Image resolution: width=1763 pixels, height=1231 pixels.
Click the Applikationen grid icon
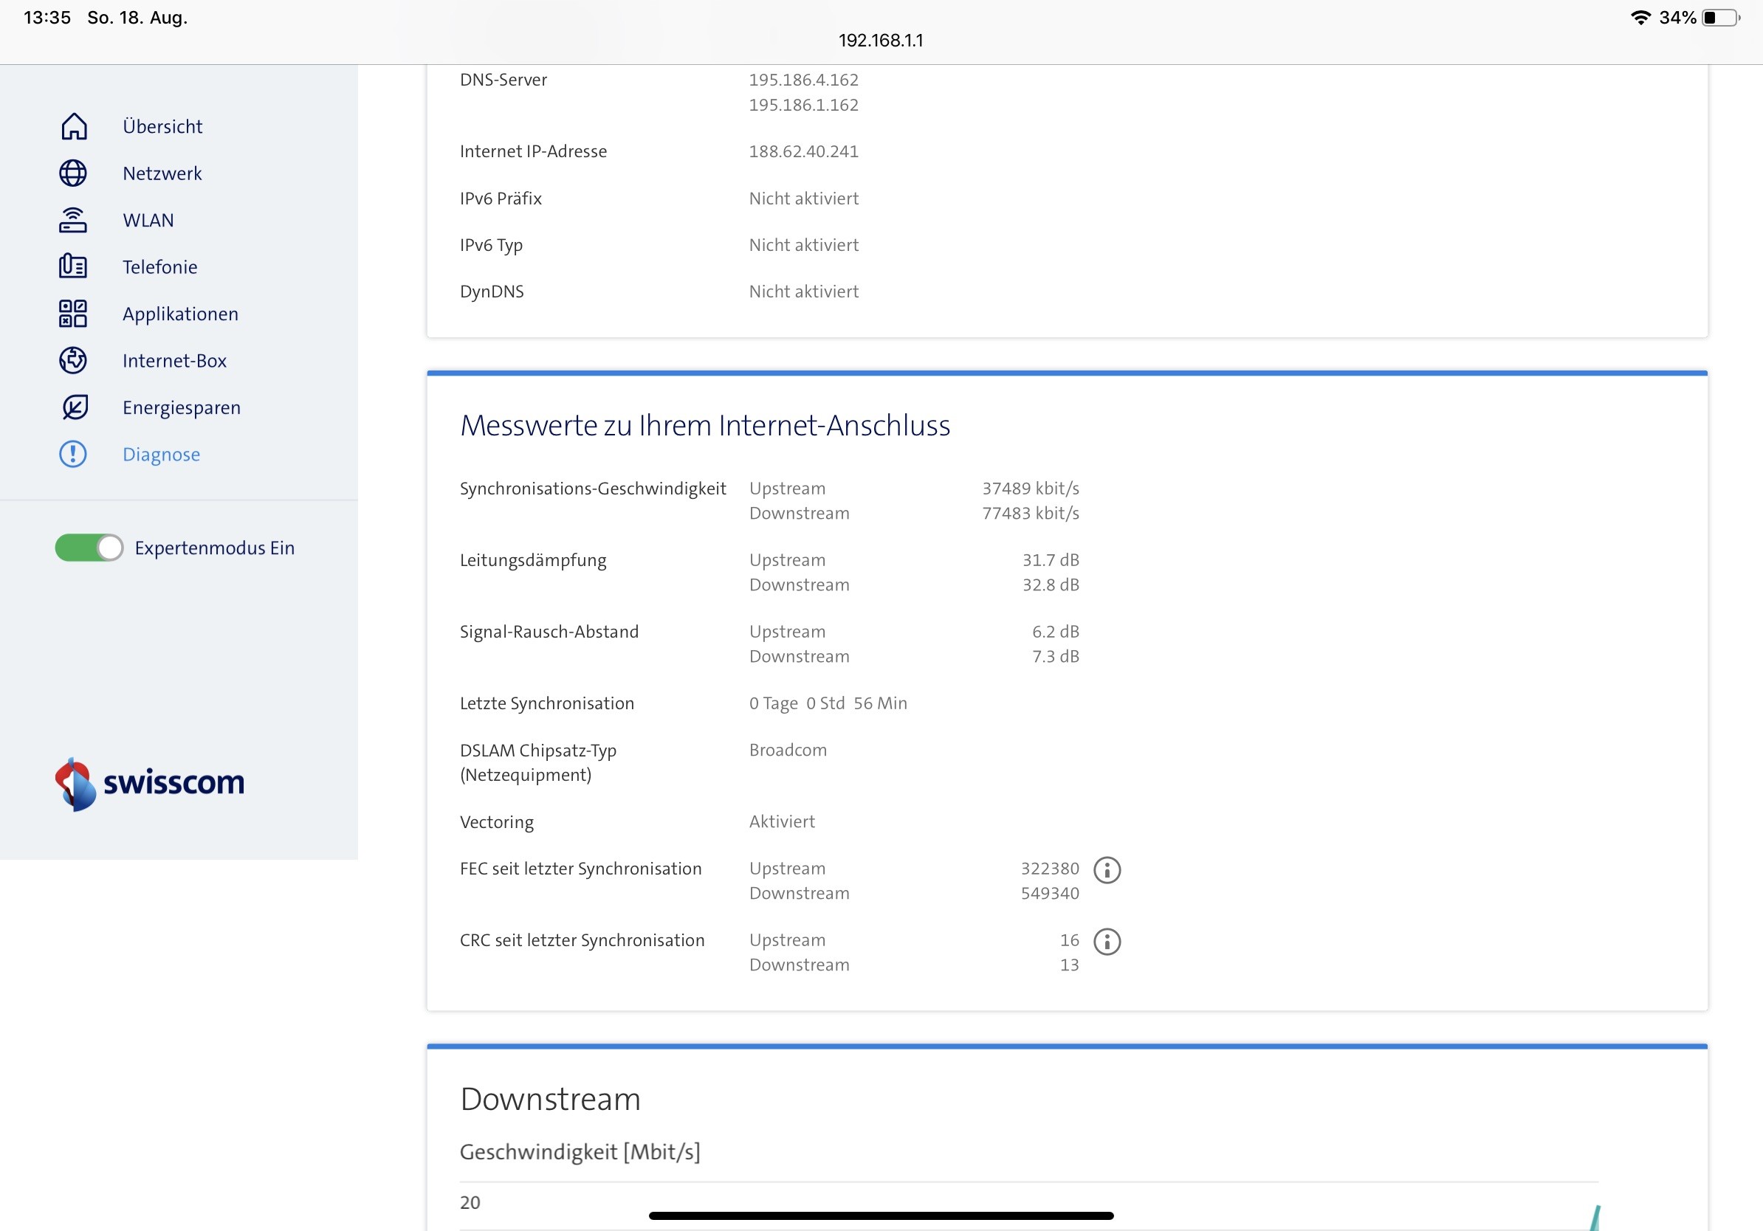pyautogui.click(x=74, y=314)
